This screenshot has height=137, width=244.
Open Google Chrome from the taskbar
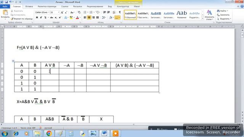49,134
